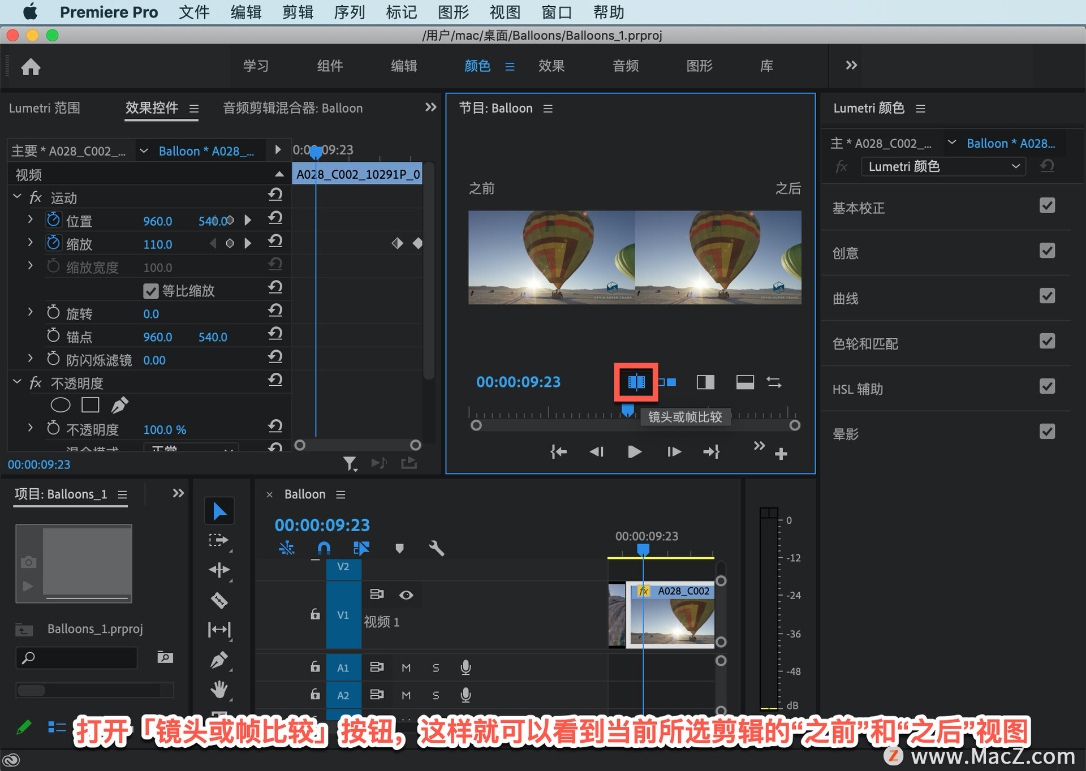Viewport: 1086px width, 771px height.
Task: Toggle Creative 创意 section checkbox
Action: [1048, 251]
